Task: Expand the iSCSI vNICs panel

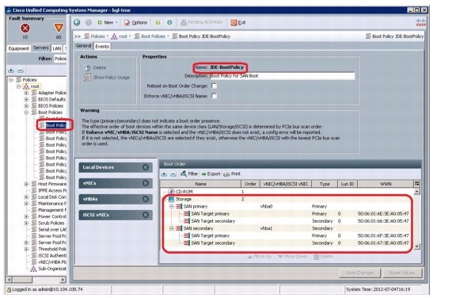Action: [x=116, y=215]
